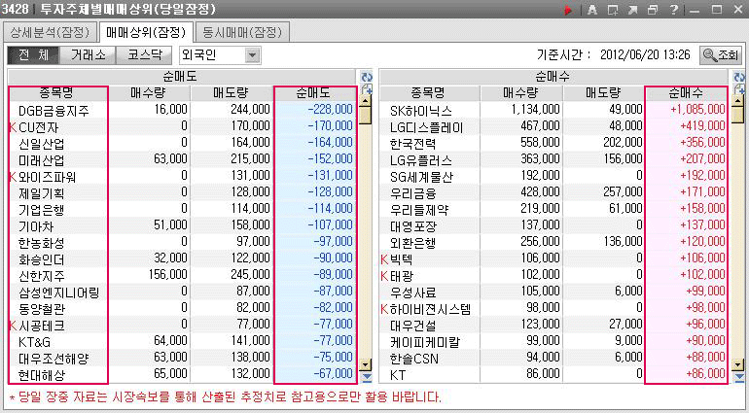This screenshot has width=749, height=413.
Task: Open the 외국인 investor dropdown
Action: [x=220, y=55]
